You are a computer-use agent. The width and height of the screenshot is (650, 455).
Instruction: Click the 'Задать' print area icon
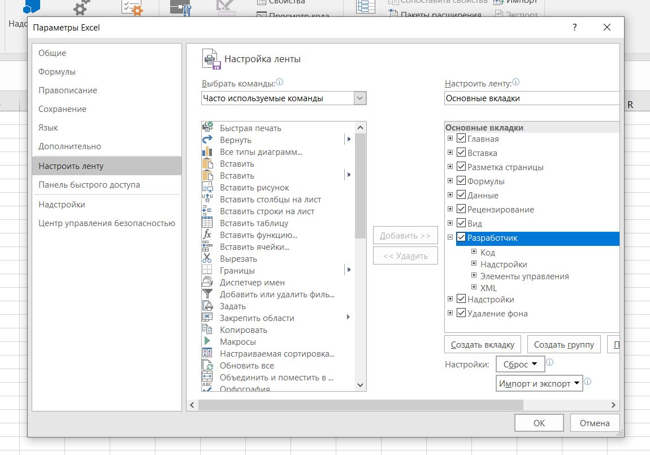point(207,306)
